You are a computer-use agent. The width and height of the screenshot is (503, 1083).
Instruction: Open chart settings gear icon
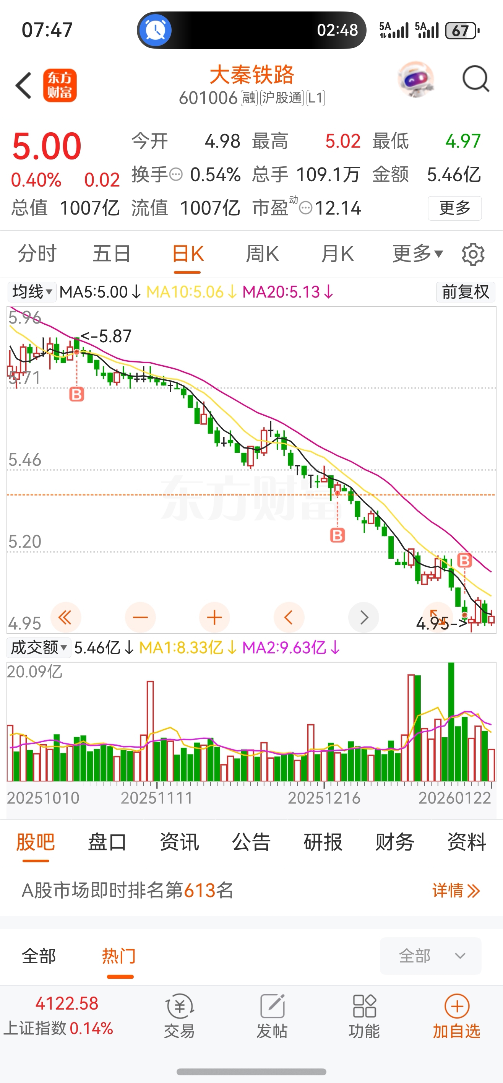click(473, 254)
